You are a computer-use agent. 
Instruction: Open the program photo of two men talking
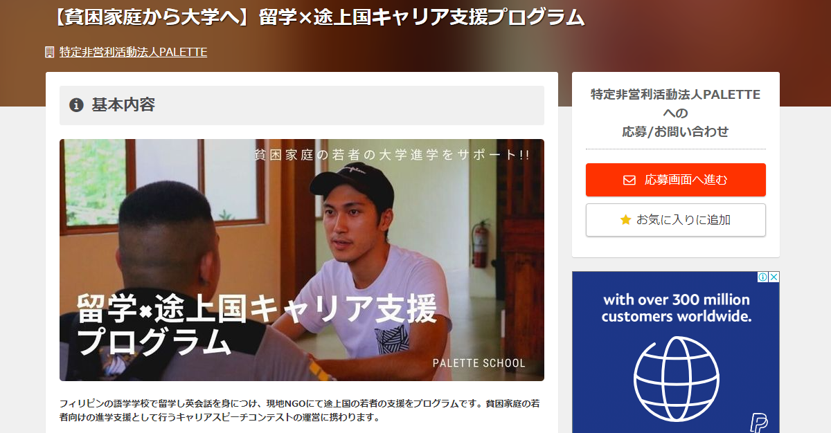pyautogui.click(x=302, y=260)
